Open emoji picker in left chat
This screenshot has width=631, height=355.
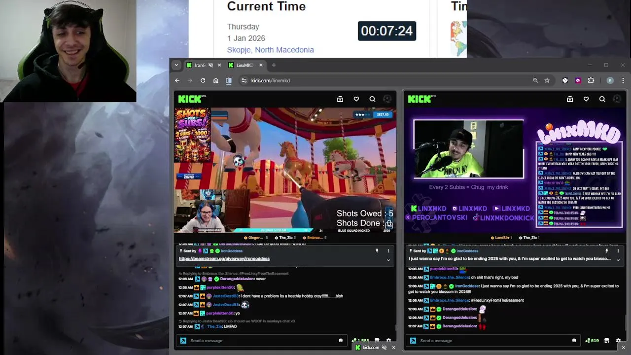341,341
